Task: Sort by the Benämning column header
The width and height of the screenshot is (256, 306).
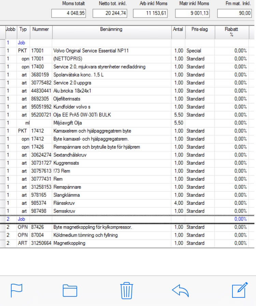Action: click(111, 29)
